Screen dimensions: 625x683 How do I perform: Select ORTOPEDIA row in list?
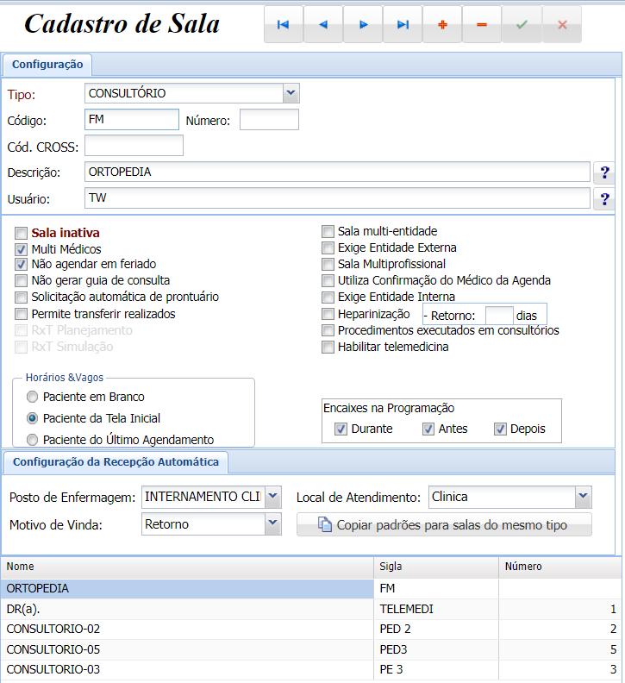311,588
